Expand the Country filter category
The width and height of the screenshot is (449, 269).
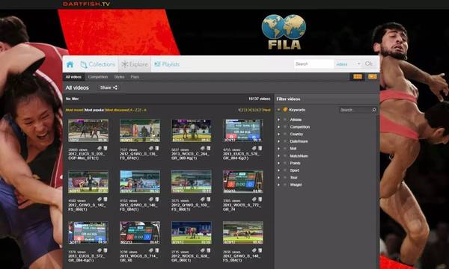[278, 134]
